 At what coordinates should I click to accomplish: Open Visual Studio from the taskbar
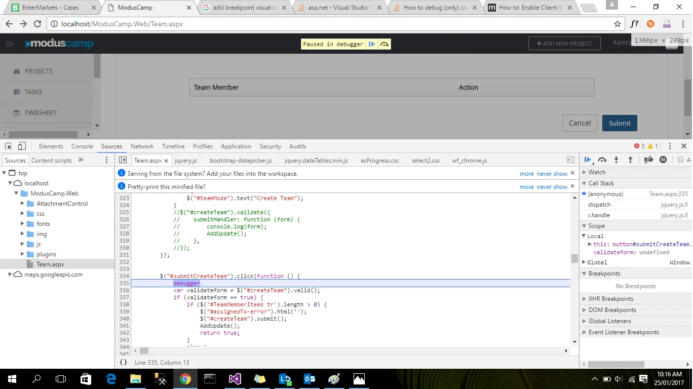pos(235,379)
